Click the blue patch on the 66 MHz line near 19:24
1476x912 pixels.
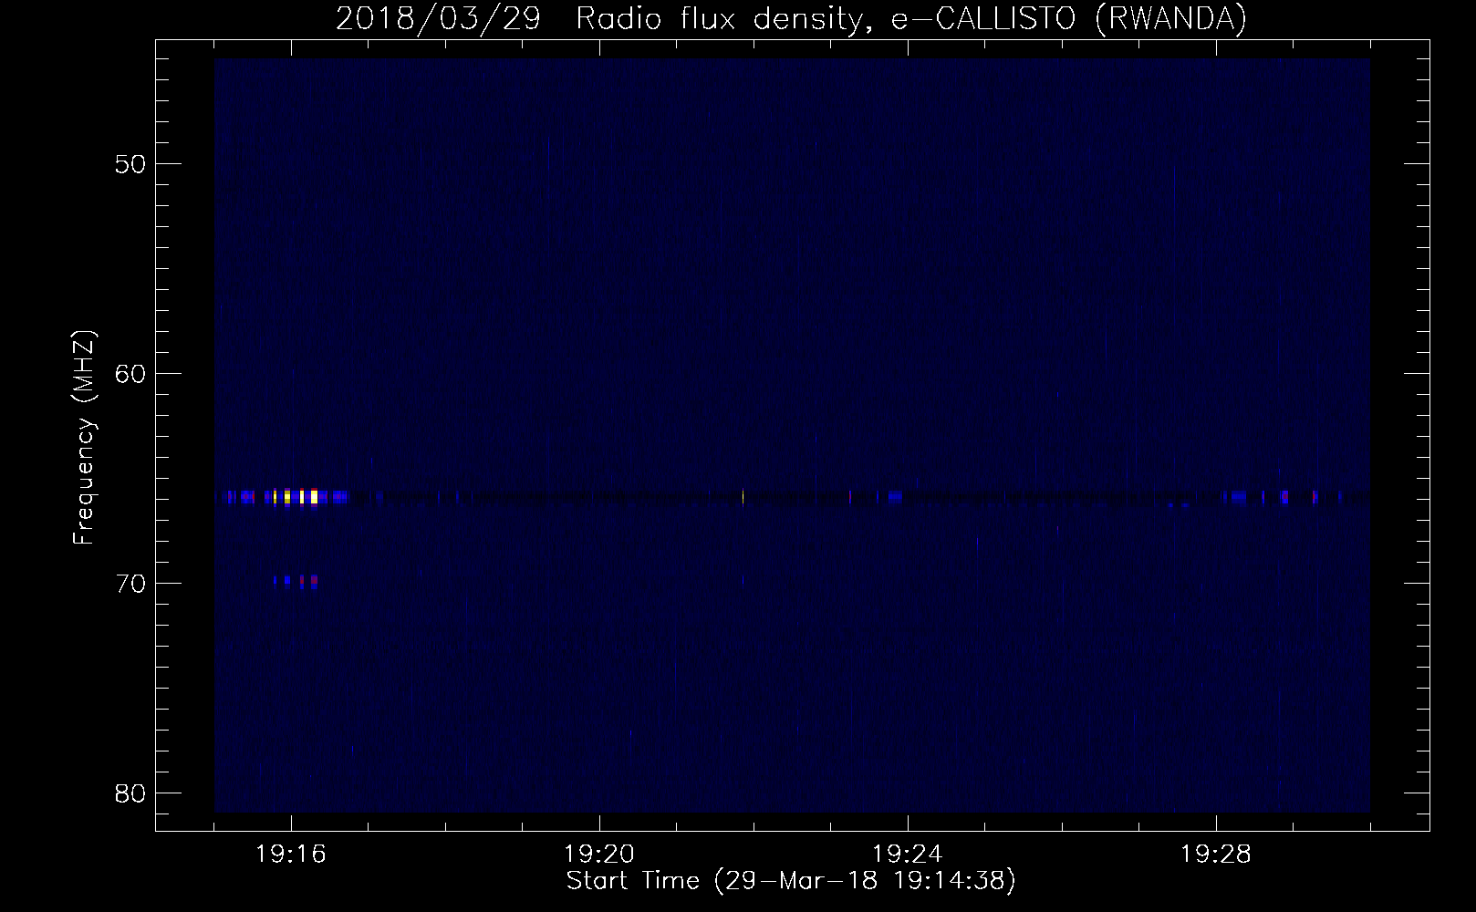point(895,497)
